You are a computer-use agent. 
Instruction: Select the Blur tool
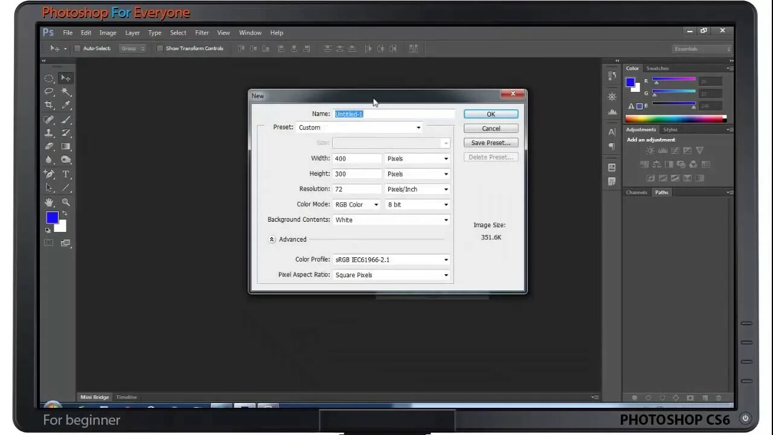pos(49,159)
